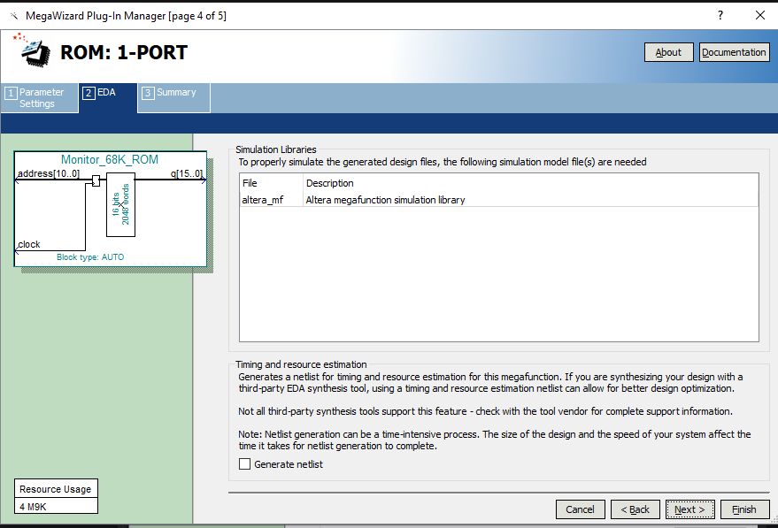
Task: Open the Documentation button
Action: click(734, 52)
